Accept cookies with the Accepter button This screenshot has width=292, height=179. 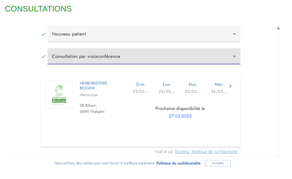pyautogui.click(x=218, y=163)
